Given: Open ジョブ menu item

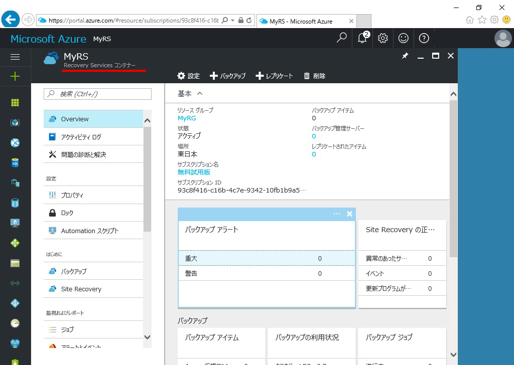Looking at the screenshot, I should coord(93,329).
